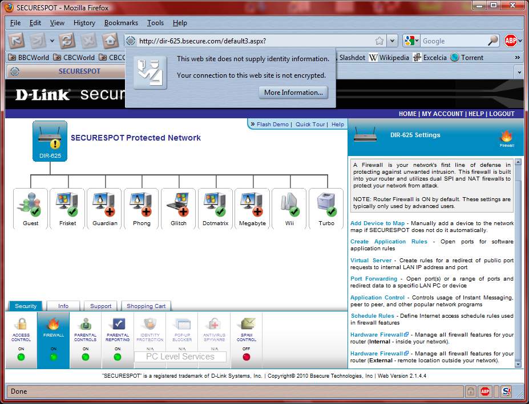This screenshot has height=404, width=529.
Task: Open the Edit menu
Action: [x=35, y=23]
